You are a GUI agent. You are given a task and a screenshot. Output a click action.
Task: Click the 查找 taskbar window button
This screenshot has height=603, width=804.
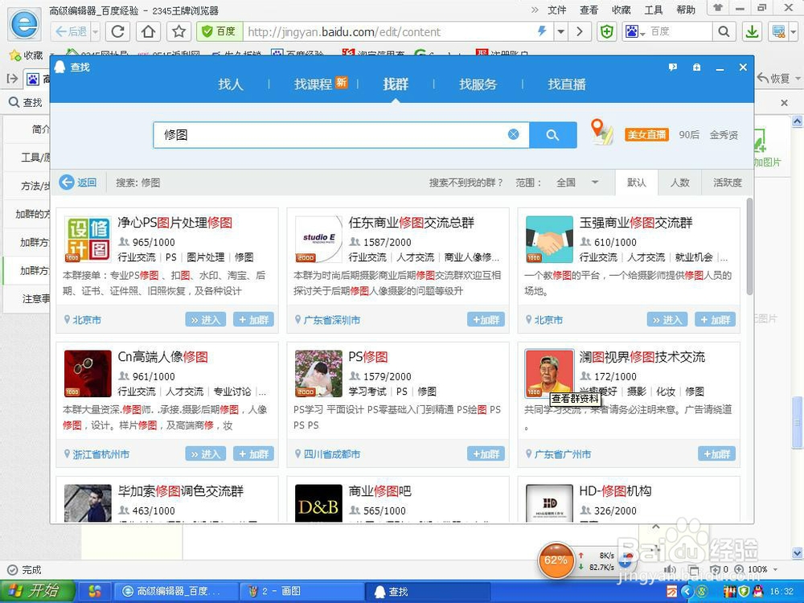429,591
